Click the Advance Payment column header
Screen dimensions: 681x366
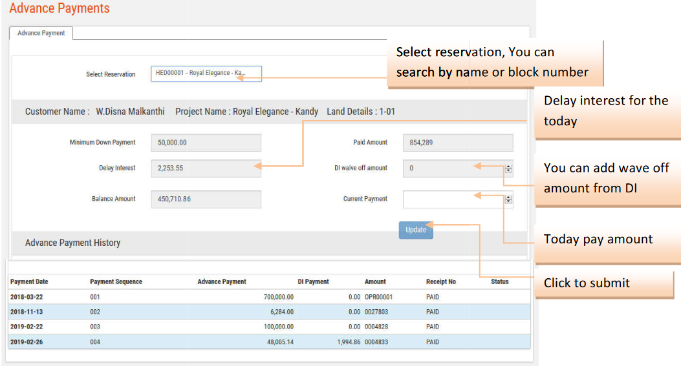[x=222, y=282]
